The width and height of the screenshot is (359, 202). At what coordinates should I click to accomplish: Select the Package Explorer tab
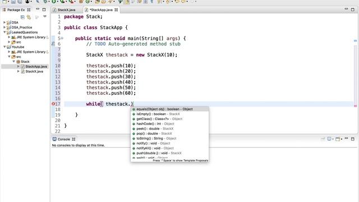tap(16, 10)
